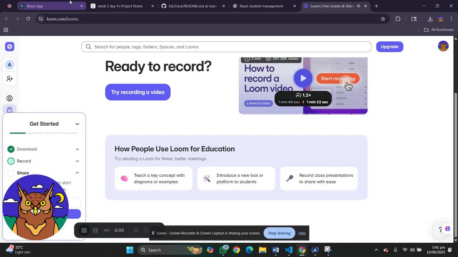This screenshot has height=257, width=458.
Task: Click the restart recording icon
Action: pos(146,231)
